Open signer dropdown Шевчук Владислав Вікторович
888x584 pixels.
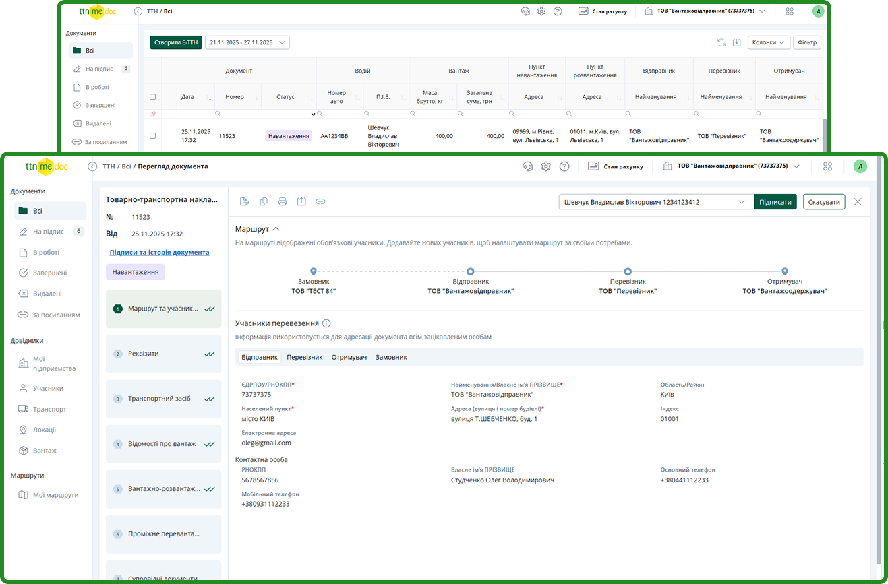click(x=655, y=202)
